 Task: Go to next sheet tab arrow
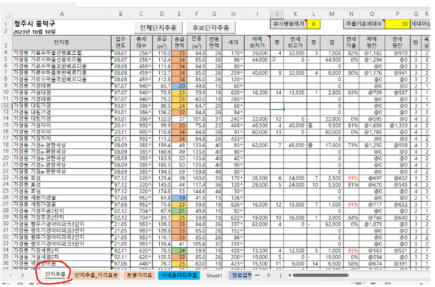tap(22, 275)
